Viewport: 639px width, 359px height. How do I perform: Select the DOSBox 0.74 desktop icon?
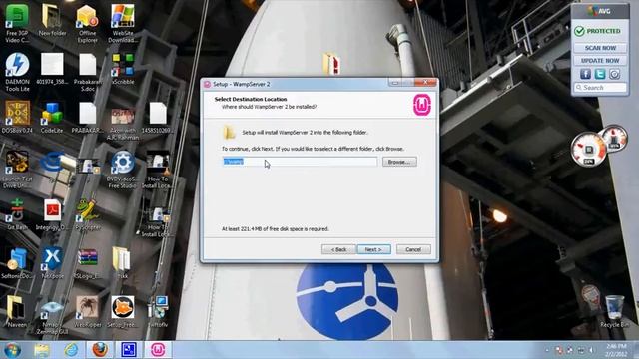17,118
